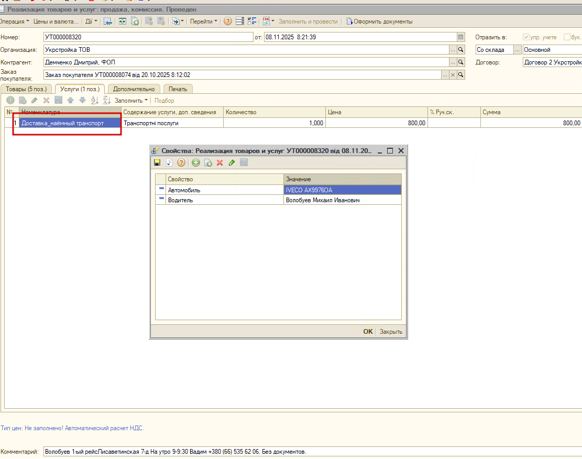Click Закрыть in the Свойства dialog
The width and height of the screenshot is (582, 459).
point(391,331)
